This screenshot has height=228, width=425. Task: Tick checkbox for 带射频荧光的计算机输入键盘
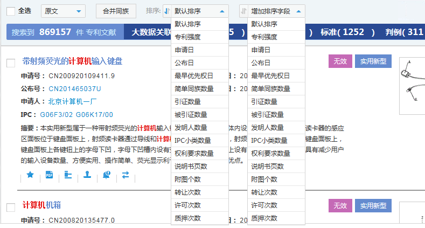pyautogui.click(x=11, y=63)
